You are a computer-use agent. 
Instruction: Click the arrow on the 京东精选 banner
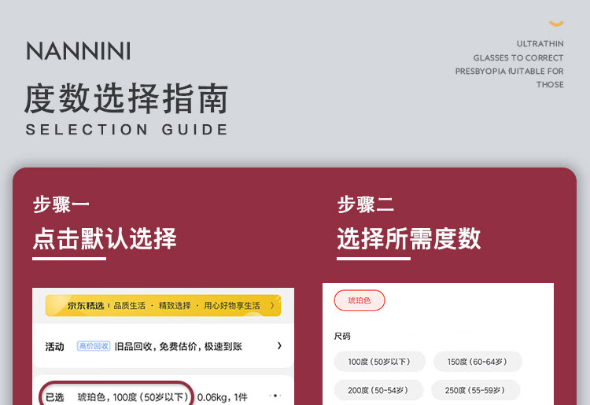[x=272, y=305]
